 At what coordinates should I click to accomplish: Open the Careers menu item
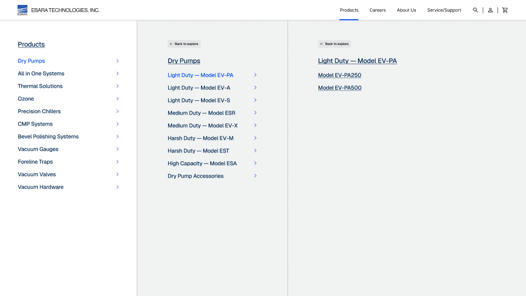[x=378, y=10]
